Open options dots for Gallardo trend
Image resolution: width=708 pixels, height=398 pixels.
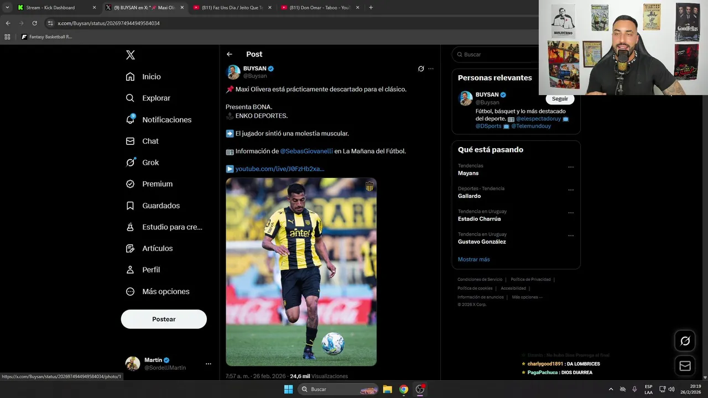[571, 190]
